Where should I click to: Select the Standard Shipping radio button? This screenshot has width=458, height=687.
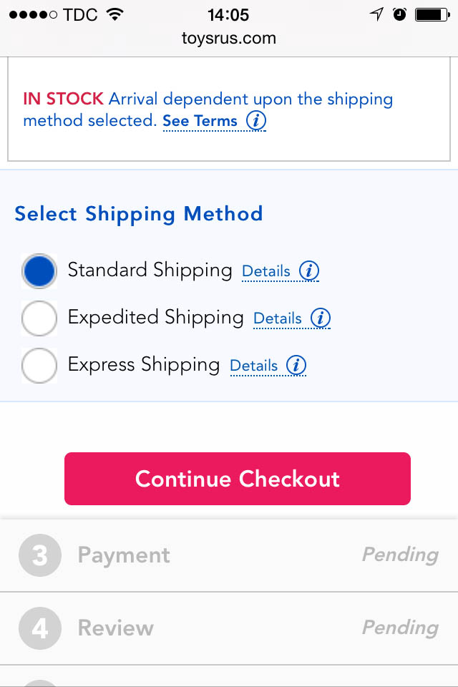(x=39, y=272)
